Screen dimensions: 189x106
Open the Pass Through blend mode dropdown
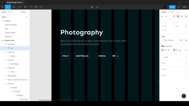coord(169,40)
